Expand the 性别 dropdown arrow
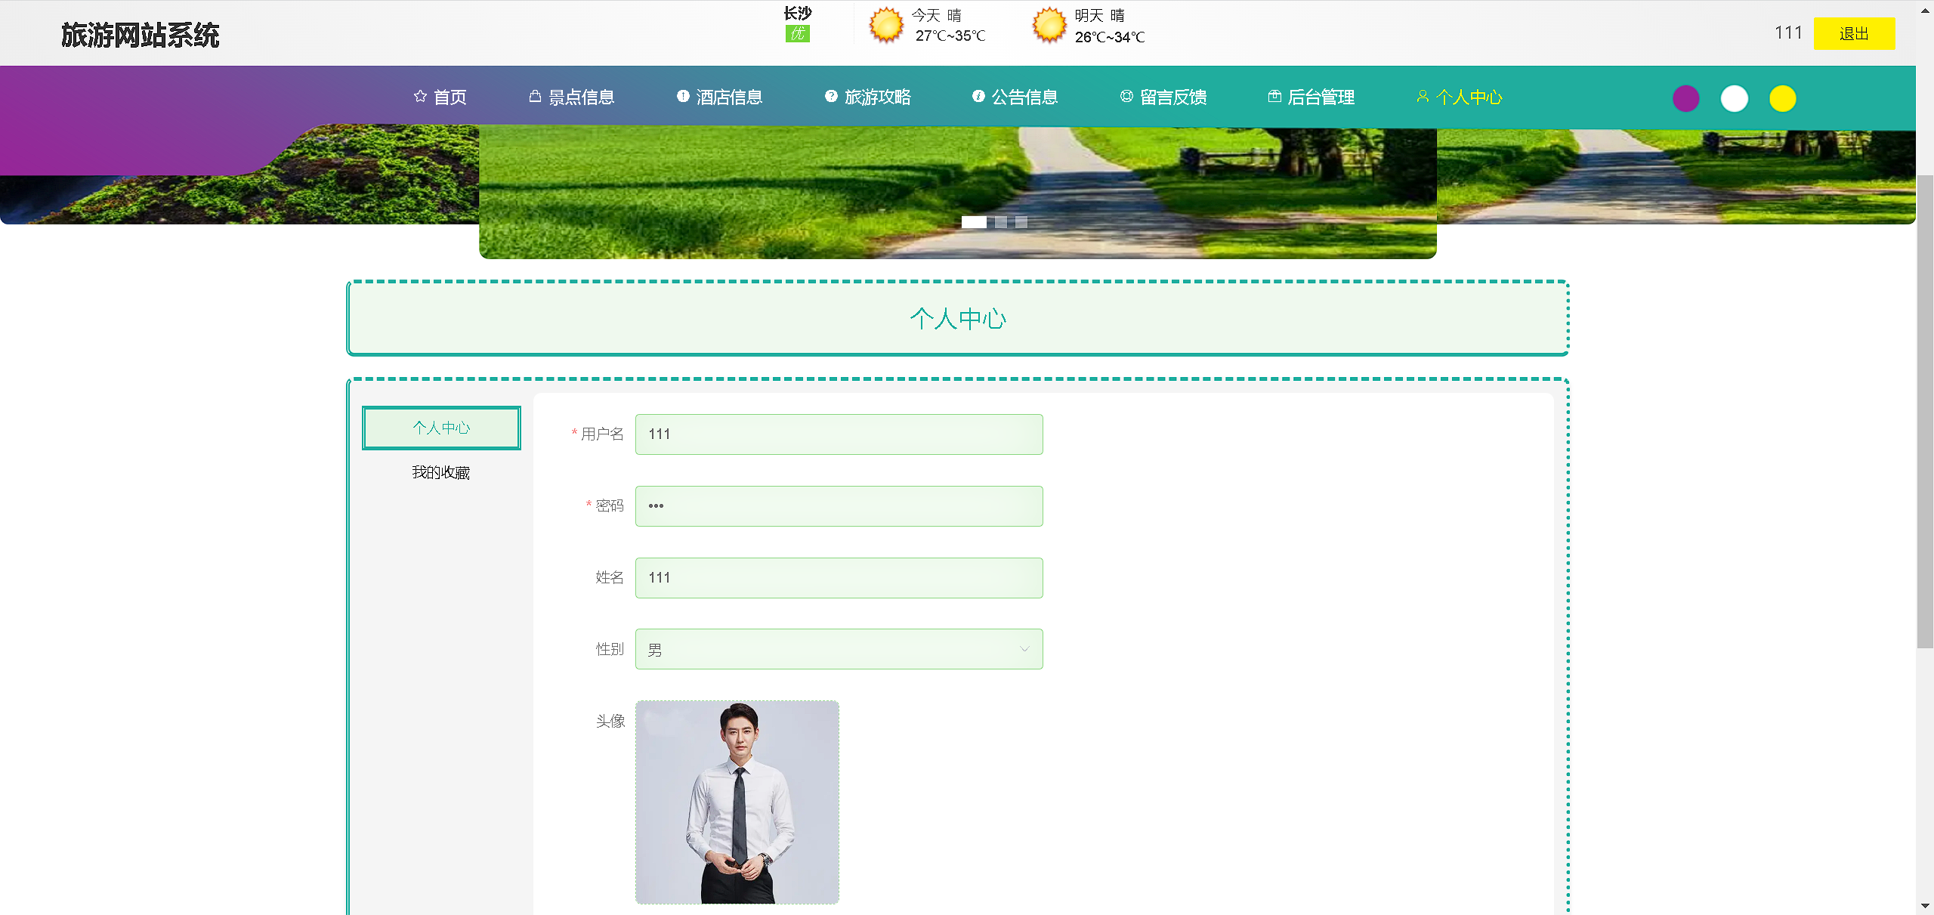The image size is (1934, 915). pos(1024,649)
